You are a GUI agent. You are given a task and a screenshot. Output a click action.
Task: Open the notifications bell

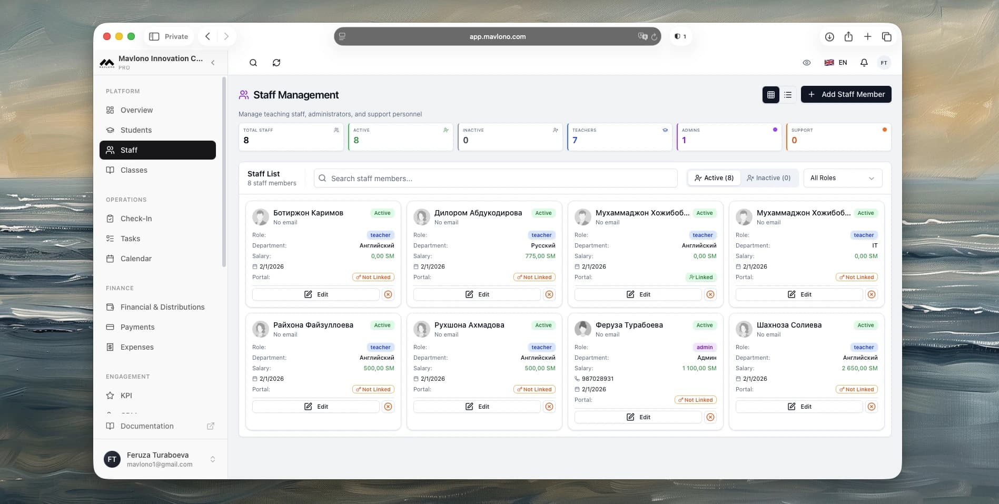pyautogui.click(x=864, y=63)
